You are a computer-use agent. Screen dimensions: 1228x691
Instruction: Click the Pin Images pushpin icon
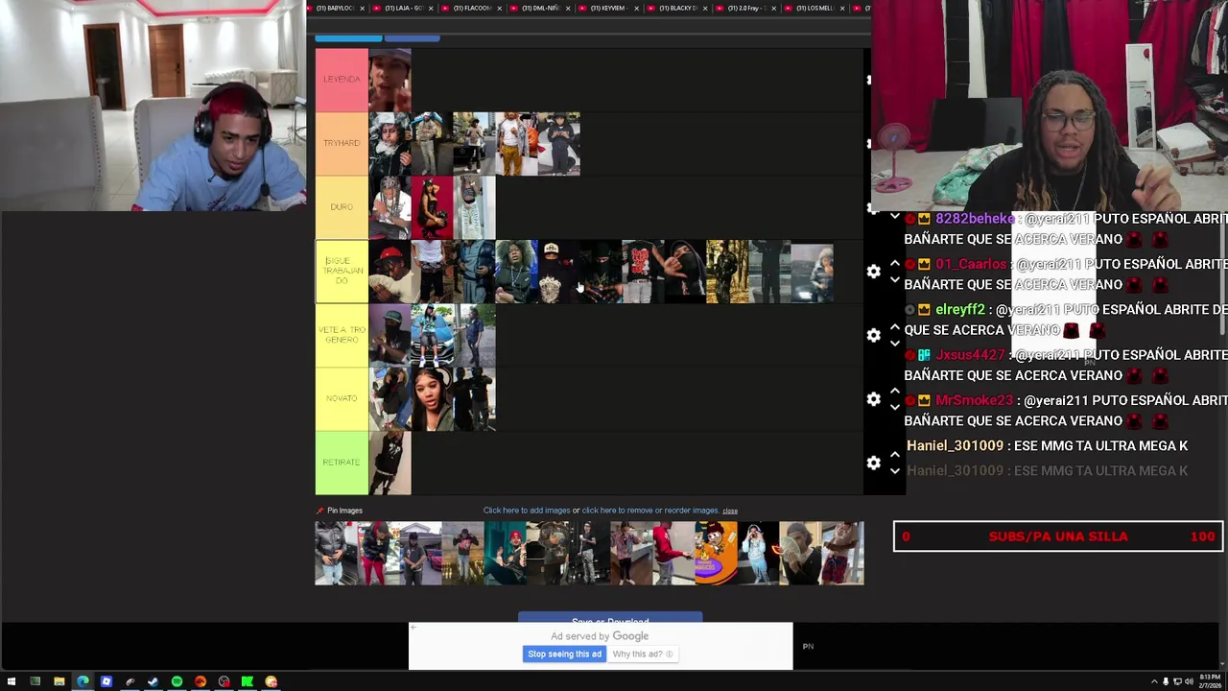pos(320,511)
